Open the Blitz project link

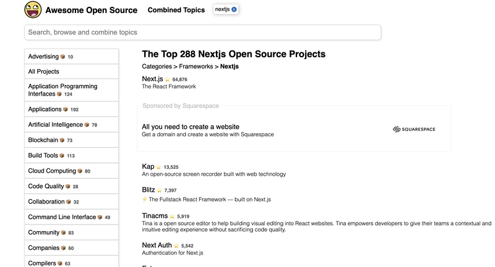pos(148,190)
